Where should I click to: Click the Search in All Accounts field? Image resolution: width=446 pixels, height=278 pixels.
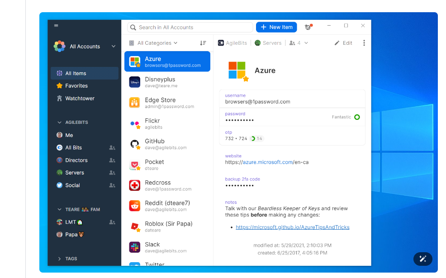click(190, 27)
